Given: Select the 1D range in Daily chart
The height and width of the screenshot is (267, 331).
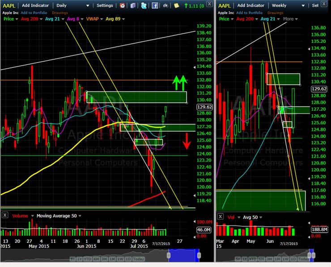Looking at the screenshot, I should coord(128,259).
